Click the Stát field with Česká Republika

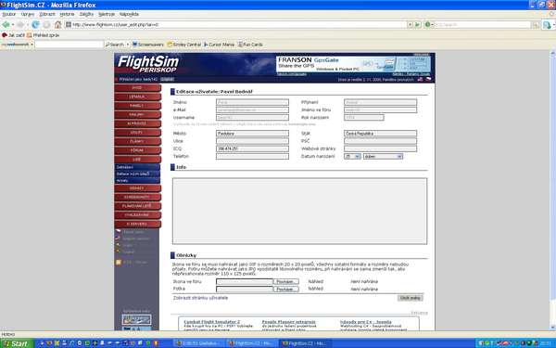click(x=380, y=134)
